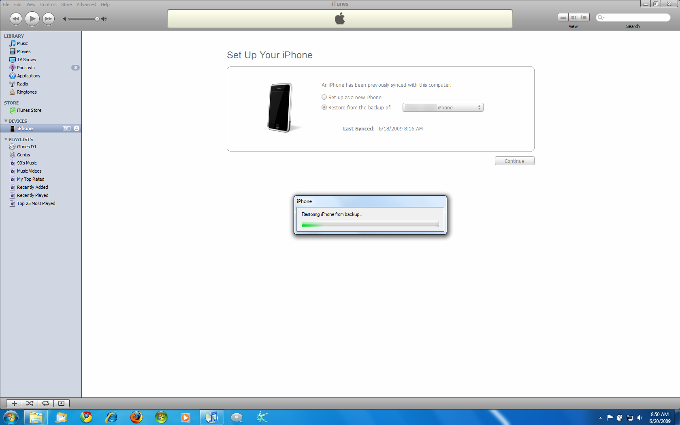The image size is (680, 425).
Task: Open the iTunes Store
Action: point(29,110)
